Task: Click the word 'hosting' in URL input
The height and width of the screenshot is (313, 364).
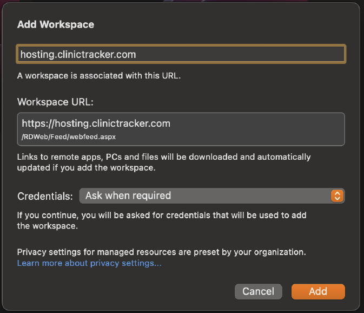Action: click(37, 55)
